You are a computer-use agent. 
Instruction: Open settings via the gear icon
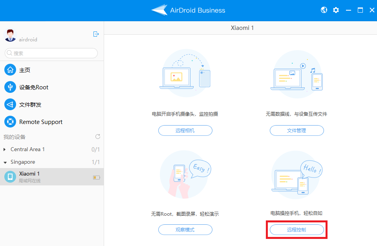[x=336, y=10]
